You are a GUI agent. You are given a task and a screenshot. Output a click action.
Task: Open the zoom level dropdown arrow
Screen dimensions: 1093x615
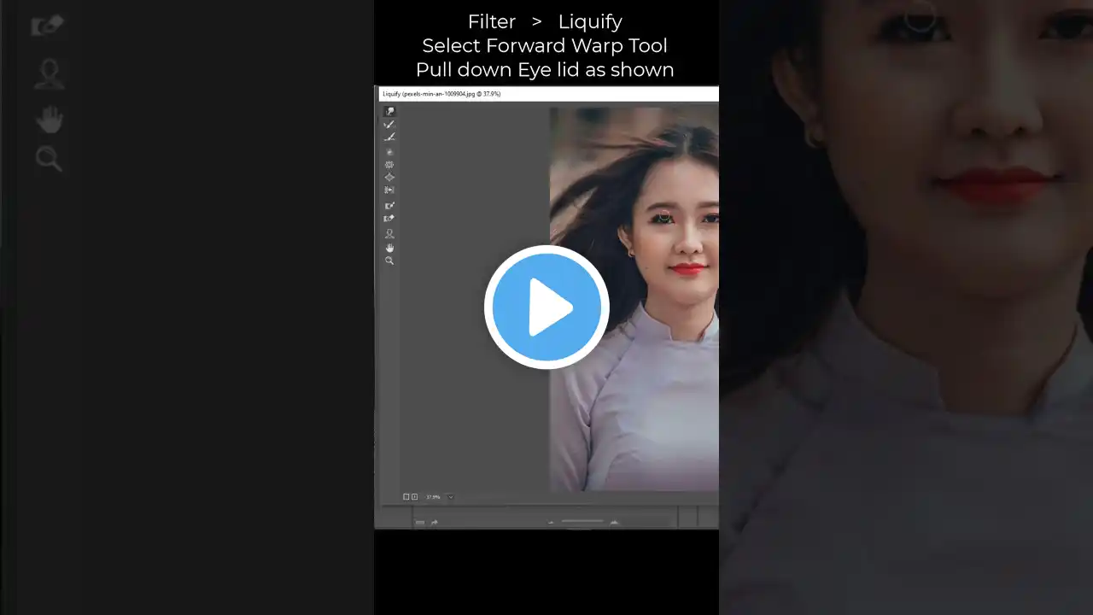[451, 497]
